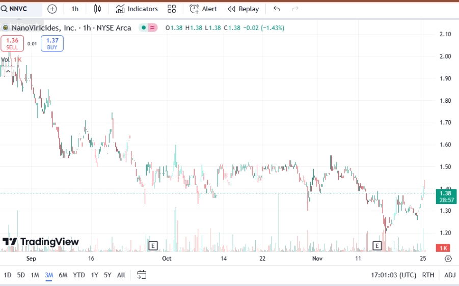Select the 3M time range
The image size is (459, 286).
(49, 275)
